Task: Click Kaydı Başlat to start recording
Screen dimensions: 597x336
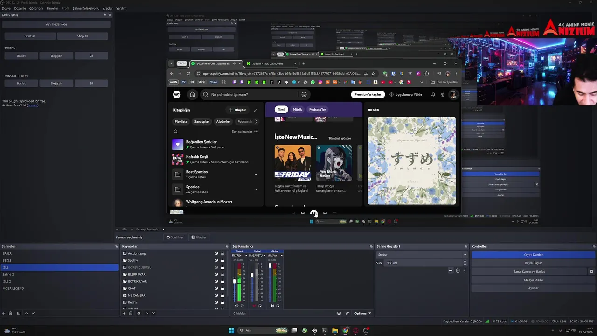Action: click(533, 263)
